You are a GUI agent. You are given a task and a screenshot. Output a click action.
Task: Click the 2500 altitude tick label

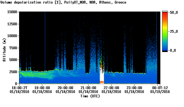13,72
